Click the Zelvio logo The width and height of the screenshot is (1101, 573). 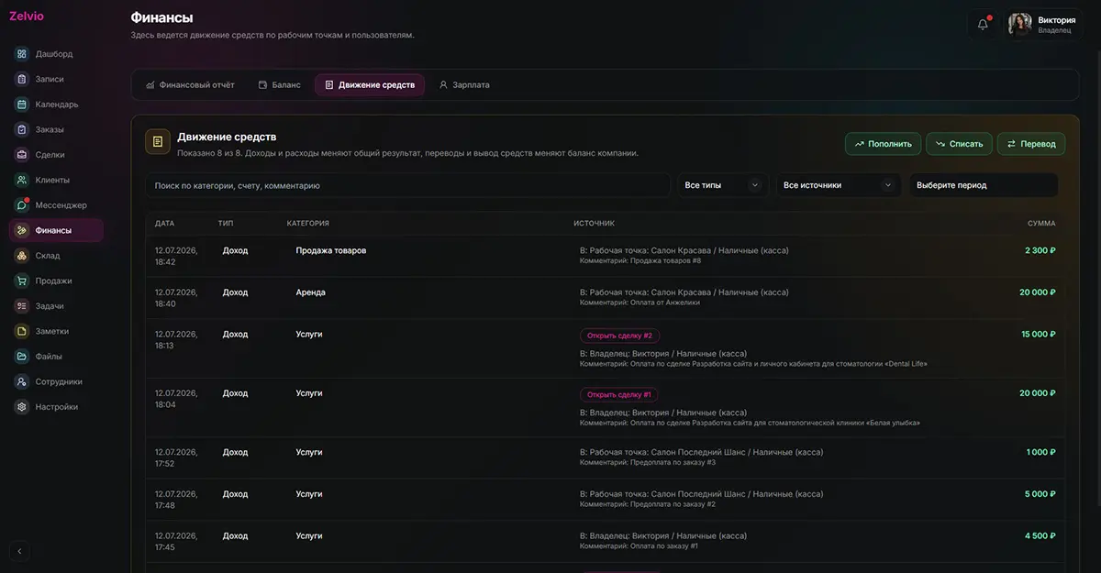(x=27, y=16)
